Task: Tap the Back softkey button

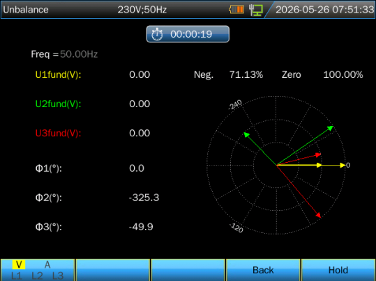Action: (263, 270)
